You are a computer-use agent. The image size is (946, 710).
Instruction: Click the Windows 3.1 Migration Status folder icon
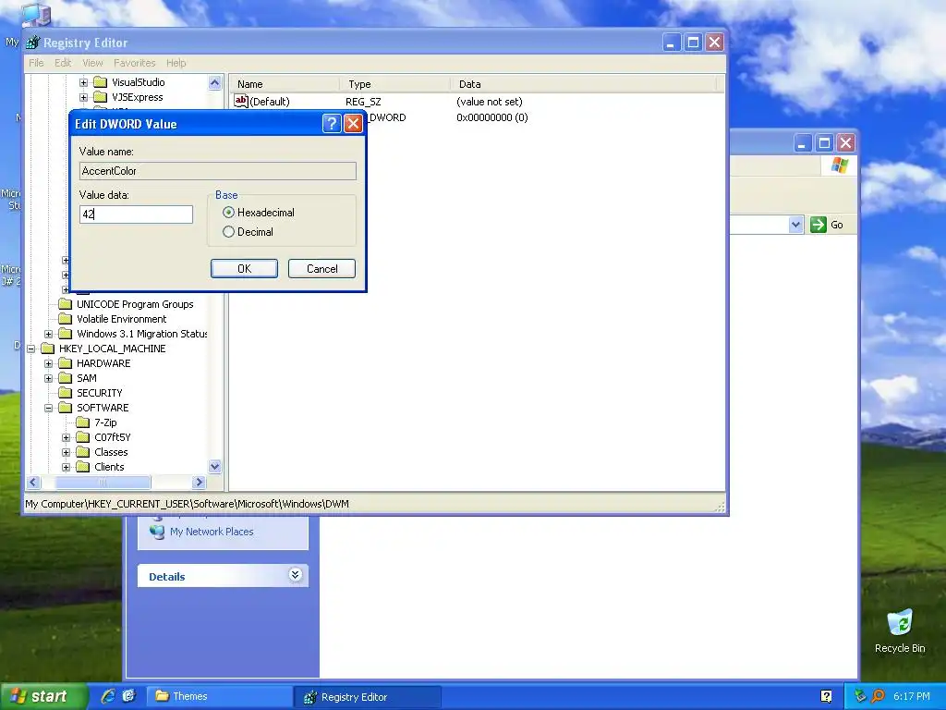66,334
